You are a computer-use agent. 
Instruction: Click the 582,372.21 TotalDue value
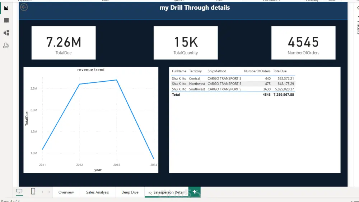(x=286, y=78)
